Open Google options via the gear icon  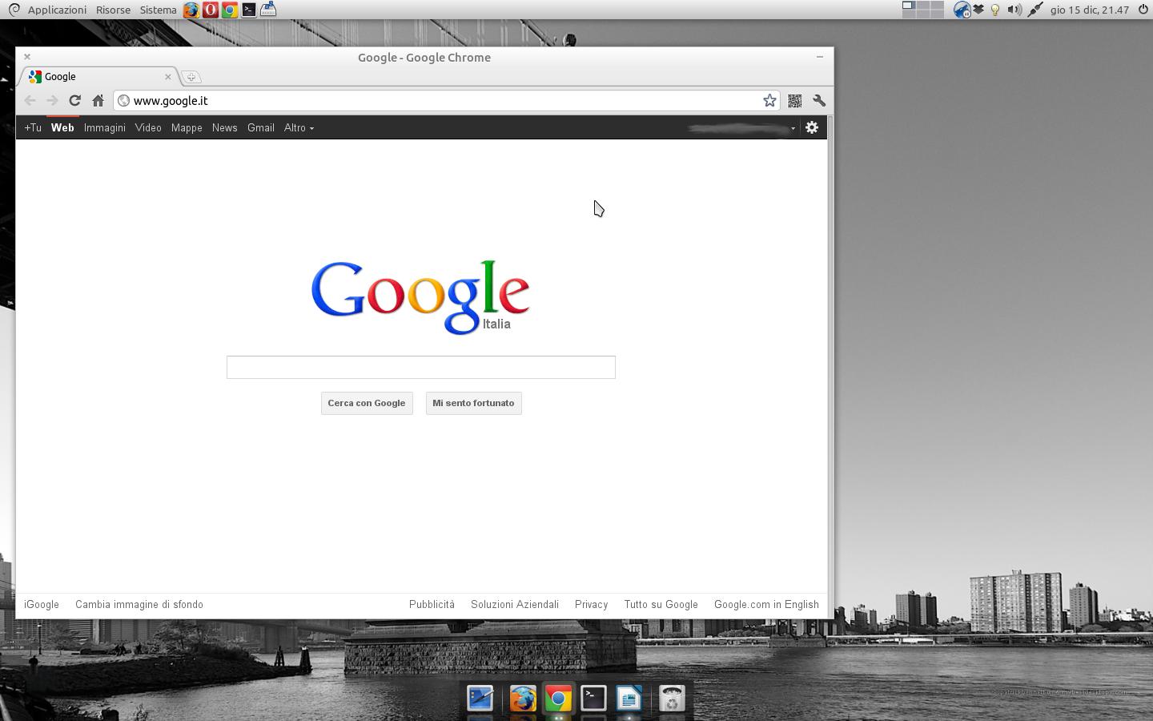click(812, 127)
